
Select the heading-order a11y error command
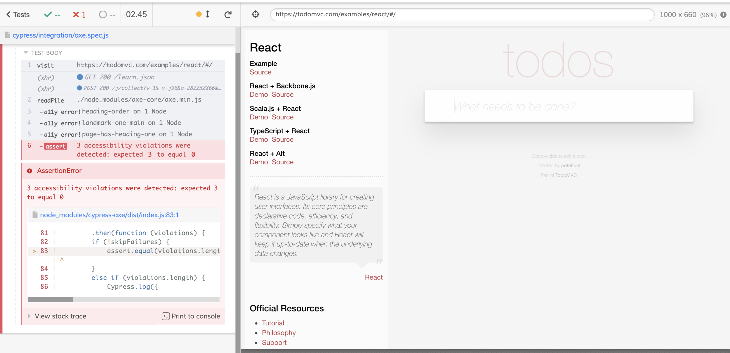pos(123,111)
